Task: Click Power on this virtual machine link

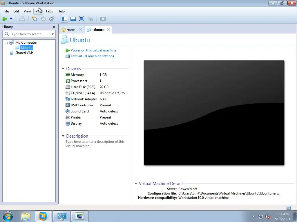Action: point(93,50)
